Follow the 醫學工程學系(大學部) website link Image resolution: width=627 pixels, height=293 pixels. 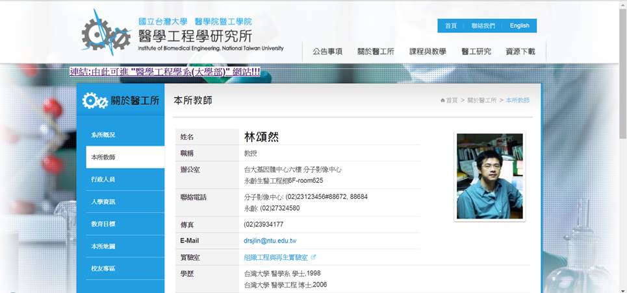[165, 72]
